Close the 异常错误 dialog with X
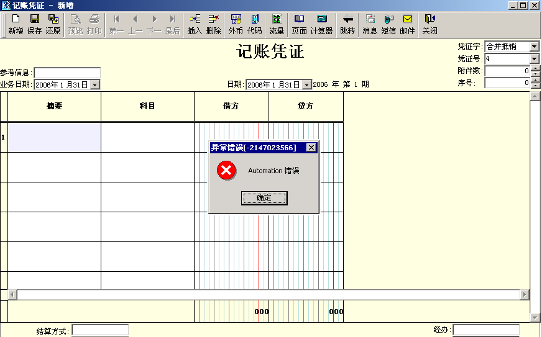The height and width of the screenshot is (337, 542). click(x=311, y=147)
